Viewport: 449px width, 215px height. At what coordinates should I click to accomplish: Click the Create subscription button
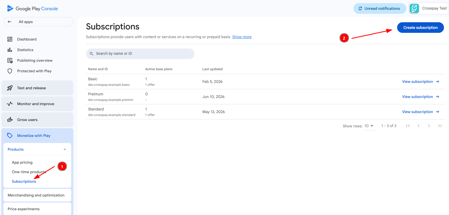pos(420,28)
